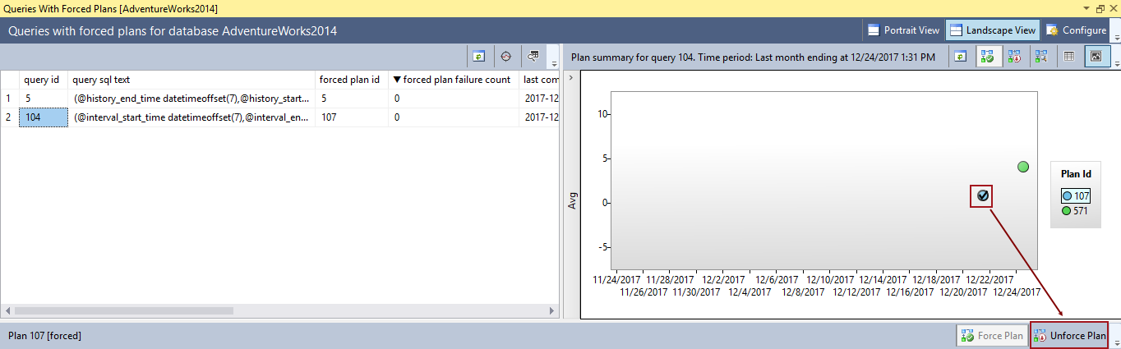Click the force plan icon in chart toolbar
The height and width of the screenshot is (349, 1121).
click(x=989, y=56)
